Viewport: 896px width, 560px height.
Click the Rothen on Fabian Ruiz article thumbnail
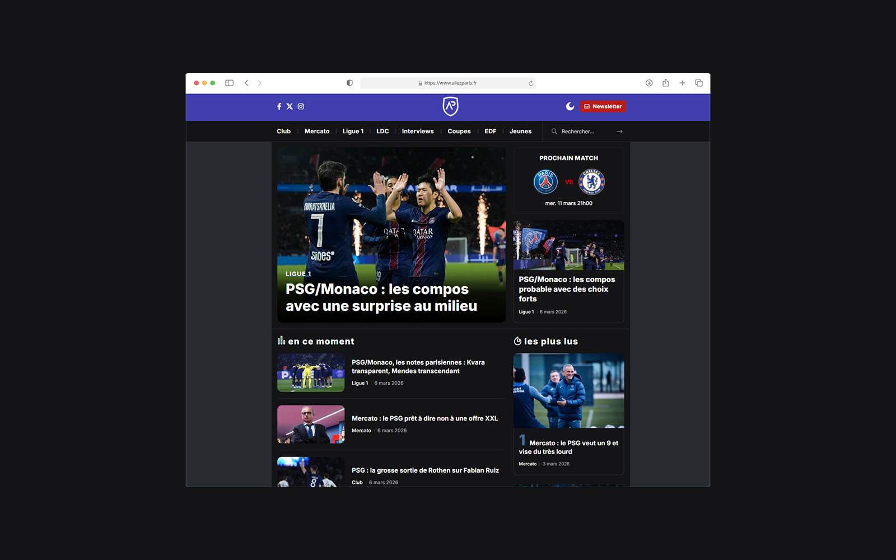point(311,472)
